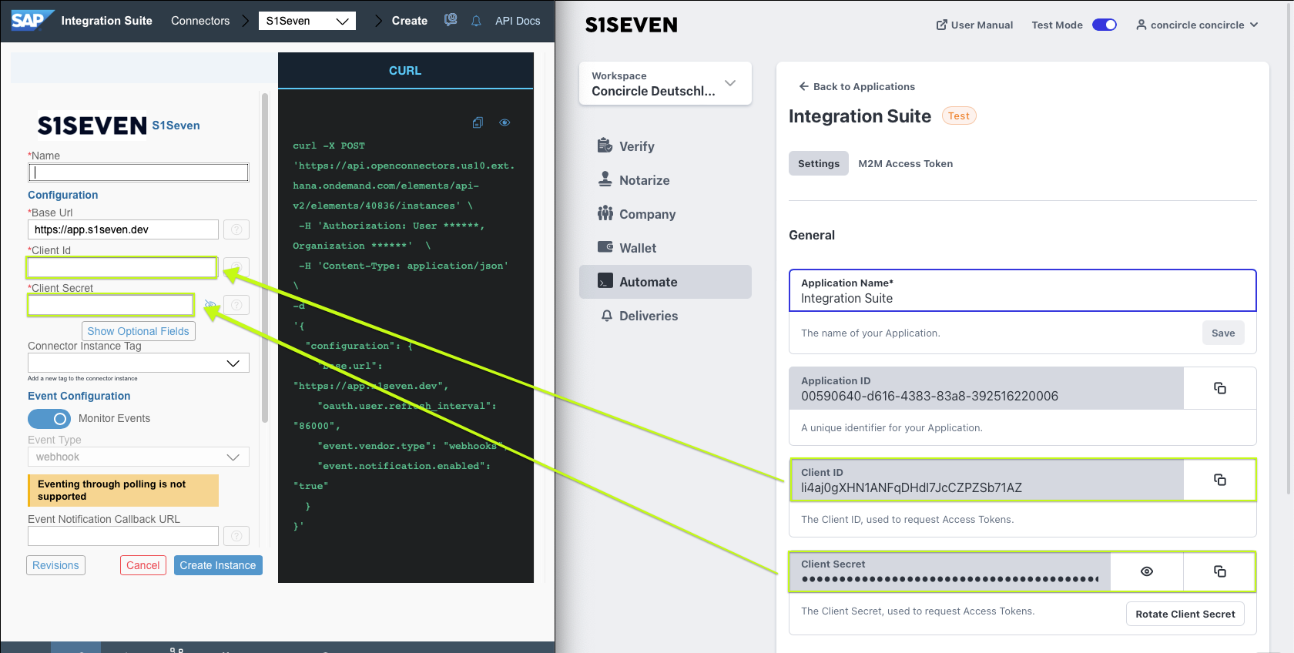Click the back arrow next to Back to Applications
Image resolution: width=1294 pixels, height=653 pixels.
[803, 86]
